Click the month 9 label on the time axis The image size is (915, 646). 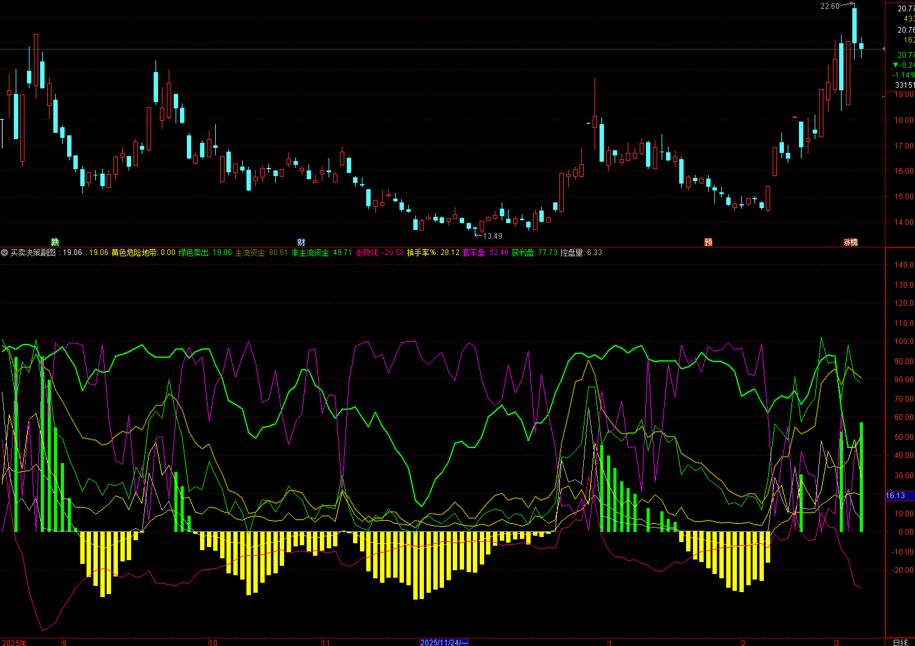pos(64,643)
